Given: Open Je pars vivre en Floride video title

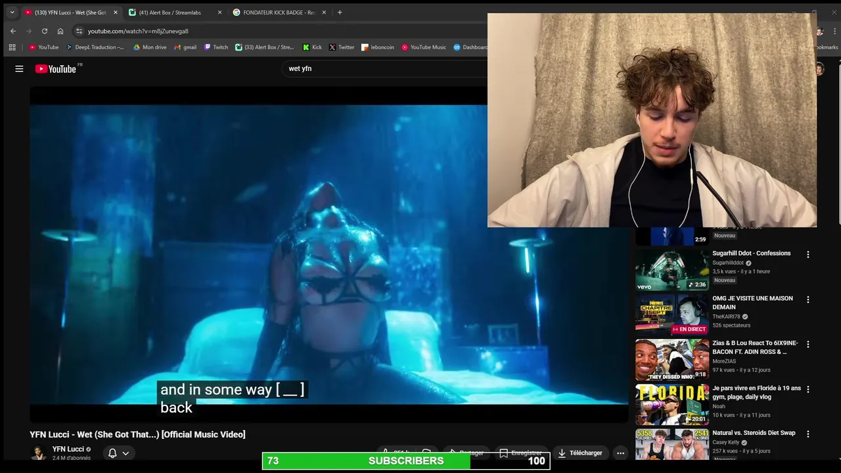Looking at the screenshot, I should pyautogui.click(x=756, y=392).
